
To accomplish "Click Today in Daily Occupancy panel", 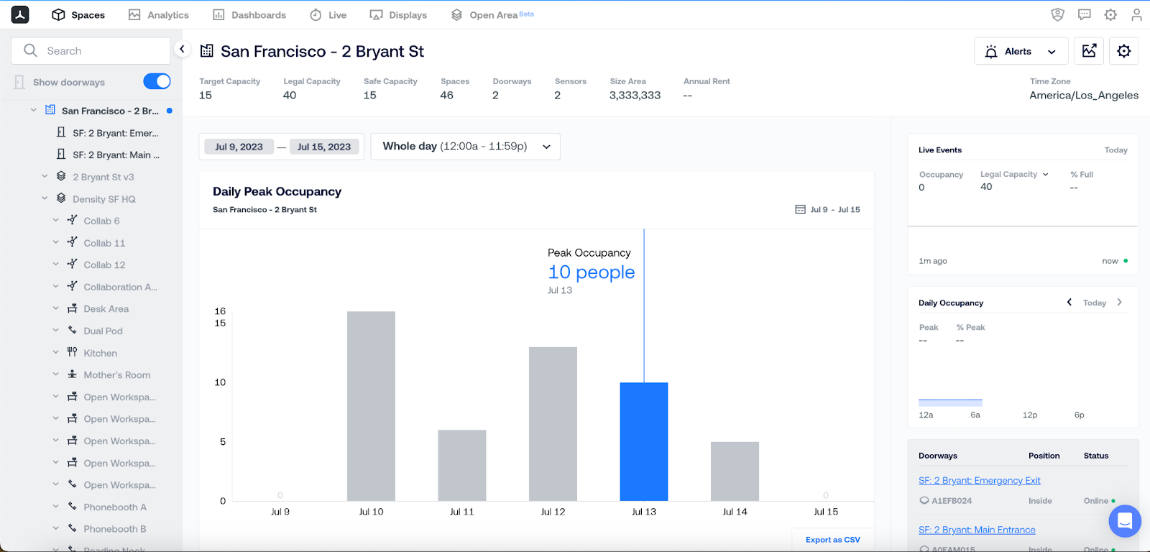I will tap(1095, 303).
